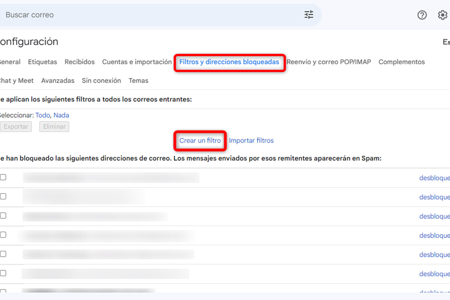Tick the fourth blocked address checkbox
The width and height of the screenshot is (450, 300).
3,235
